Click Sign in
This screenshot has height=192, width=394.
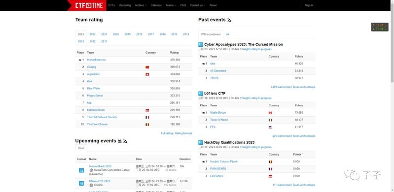(309, 5)
